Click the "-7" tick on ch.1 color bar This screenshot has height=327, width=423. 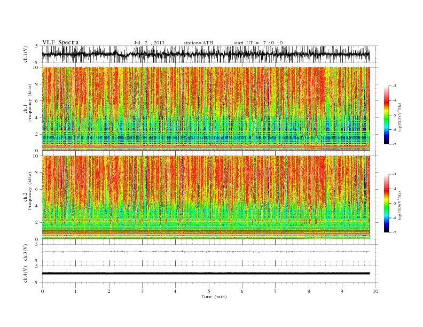pos(394,144)
